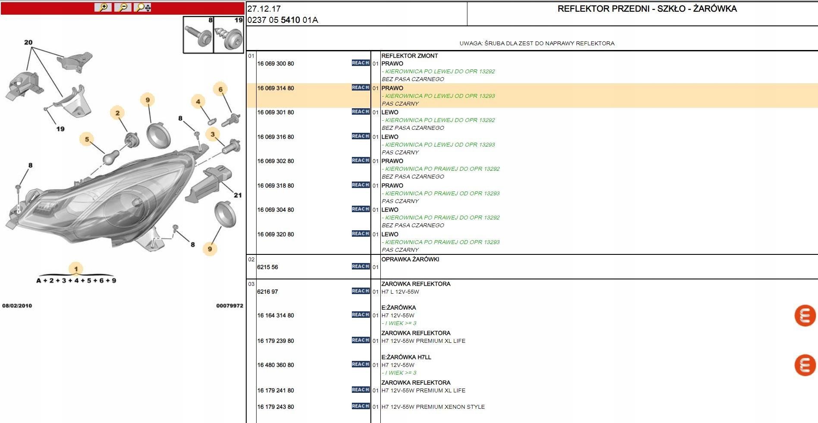818x423 pixels.
Task: Click orange E icon beside 16 164 314 80
Action: pos(805,316)
